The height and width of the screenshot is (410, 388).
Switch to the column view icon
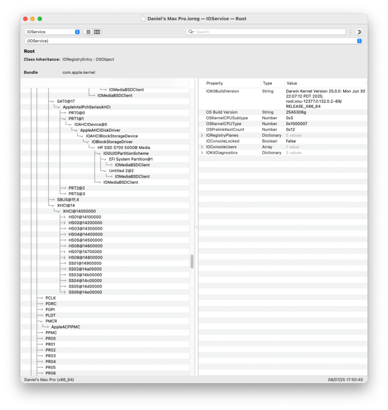tap(97, 32)
